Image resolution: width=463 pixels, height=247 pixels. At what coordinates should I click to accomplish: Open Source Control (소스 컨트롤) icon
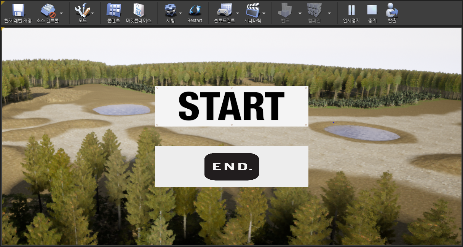(x=48, y=10)
